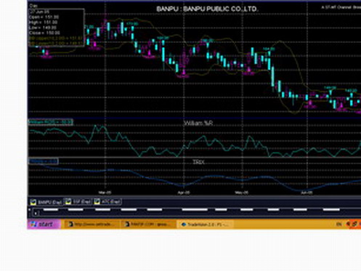Screen dimensions: 361x271
Task: Click the TRIX indicator value label
Action: click(x=44, y=161)
